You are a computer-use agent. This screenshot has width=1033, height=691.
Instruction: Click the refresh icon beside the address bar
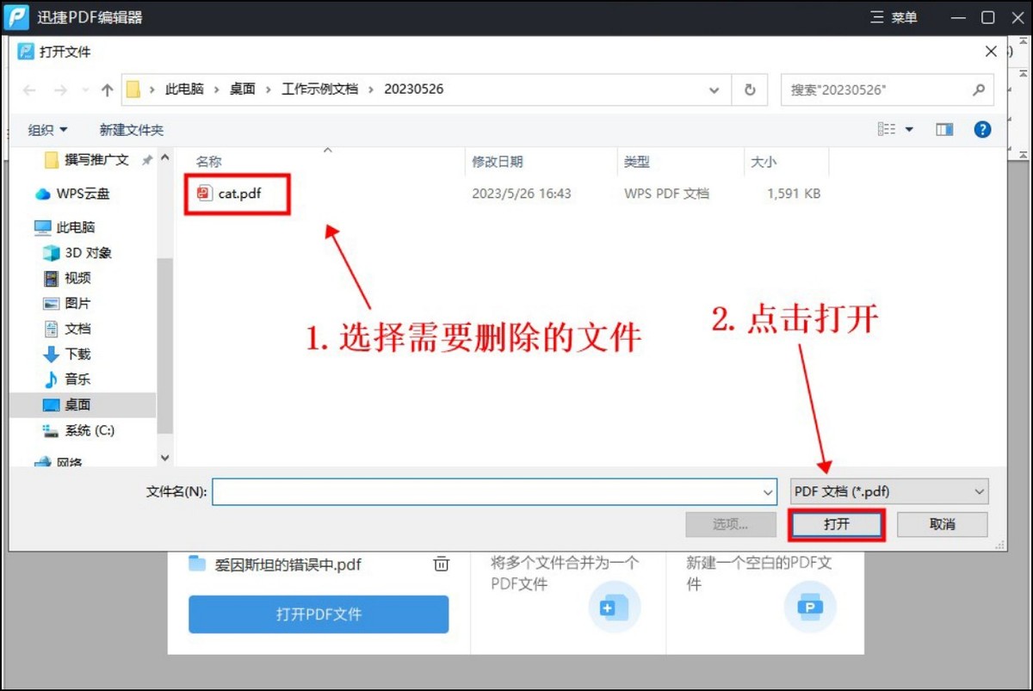(x=748, y=89)
